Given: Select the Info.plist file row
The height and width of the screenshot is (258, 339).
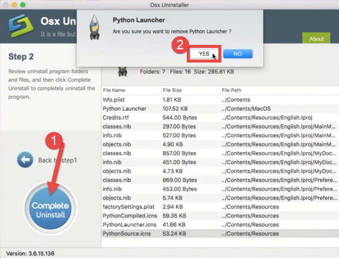Looking at the screenshot, I should [x=114, y=100].
